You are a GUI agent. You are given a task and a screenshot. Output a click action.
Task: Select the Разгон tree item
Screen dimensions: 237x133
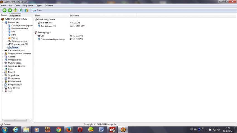14,38
